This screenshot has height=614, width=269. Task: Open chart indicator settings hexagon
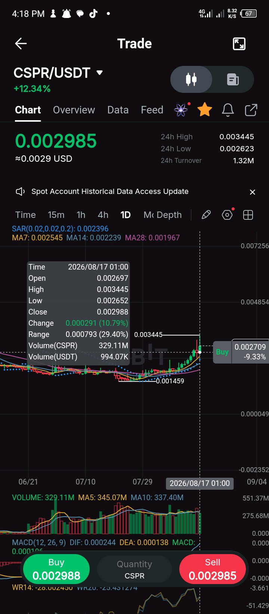[227, 215]
